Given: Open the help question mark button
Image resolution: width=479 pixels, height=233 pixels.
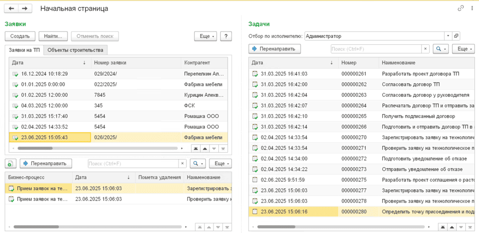Looking at the screenshot, I should (x=226, y=36).
